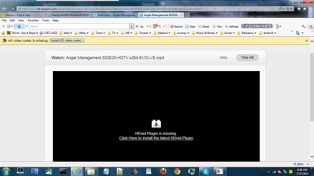This screenshot has height=176, width=314.
Task: Open the Edit menu
Action: click(12, 20)
